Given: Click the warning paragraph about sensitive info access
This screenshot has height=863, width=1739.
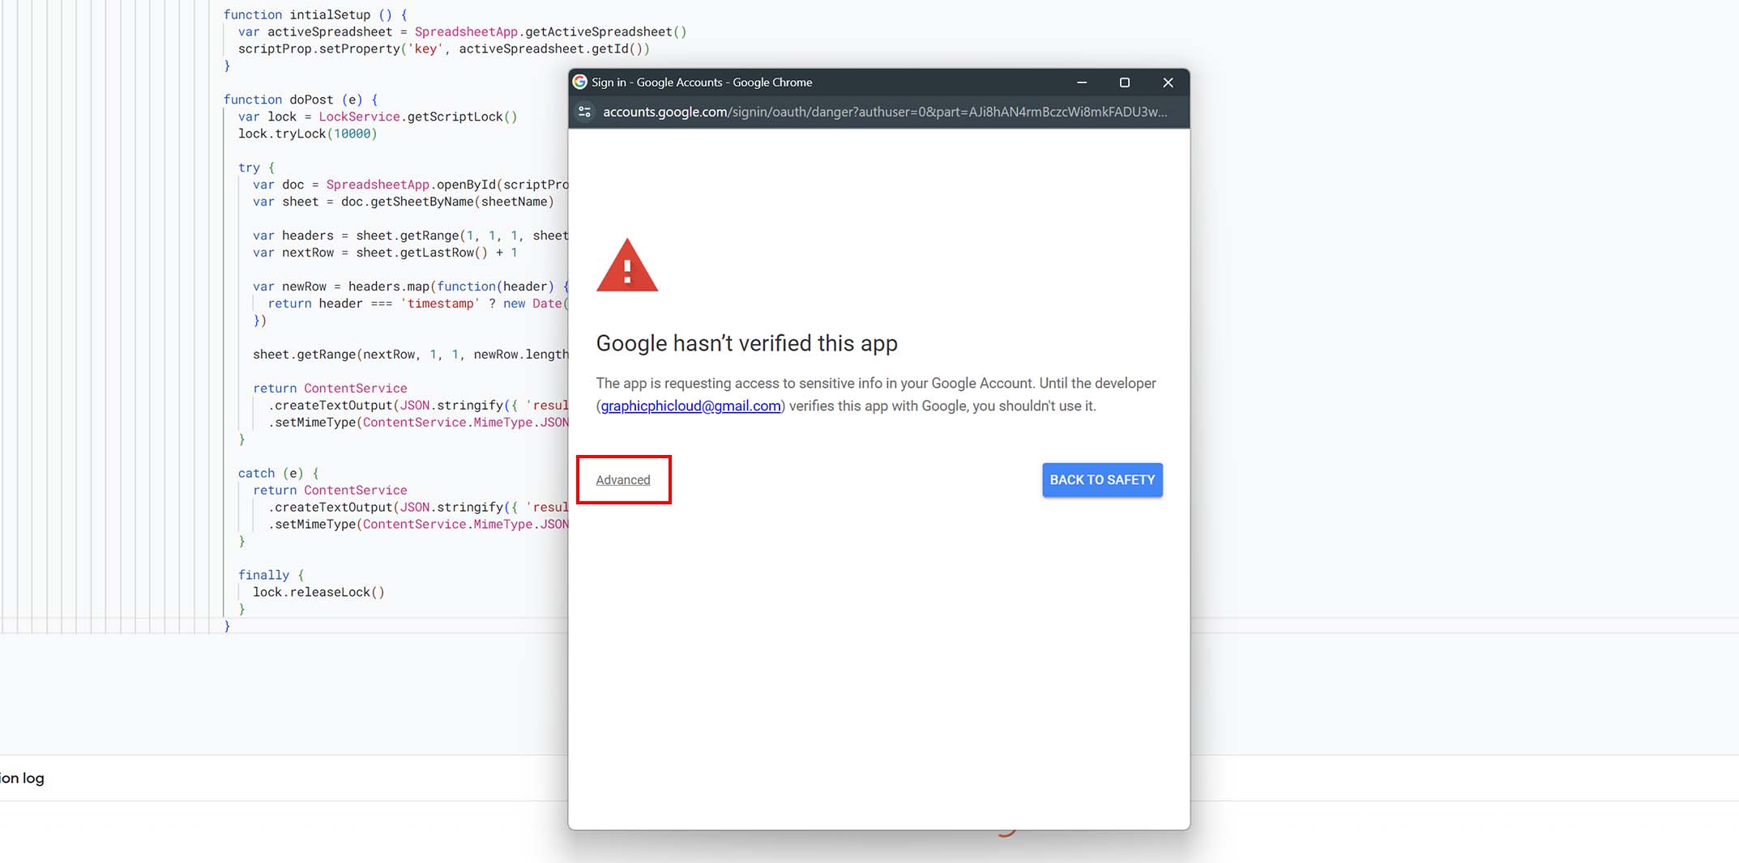Looking at the screenshot, I should (x=876, y=394).
